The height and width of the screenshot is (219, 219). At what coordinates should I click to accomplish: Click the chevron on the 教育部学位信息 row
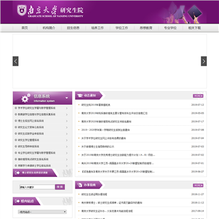(x=67, y=114)
